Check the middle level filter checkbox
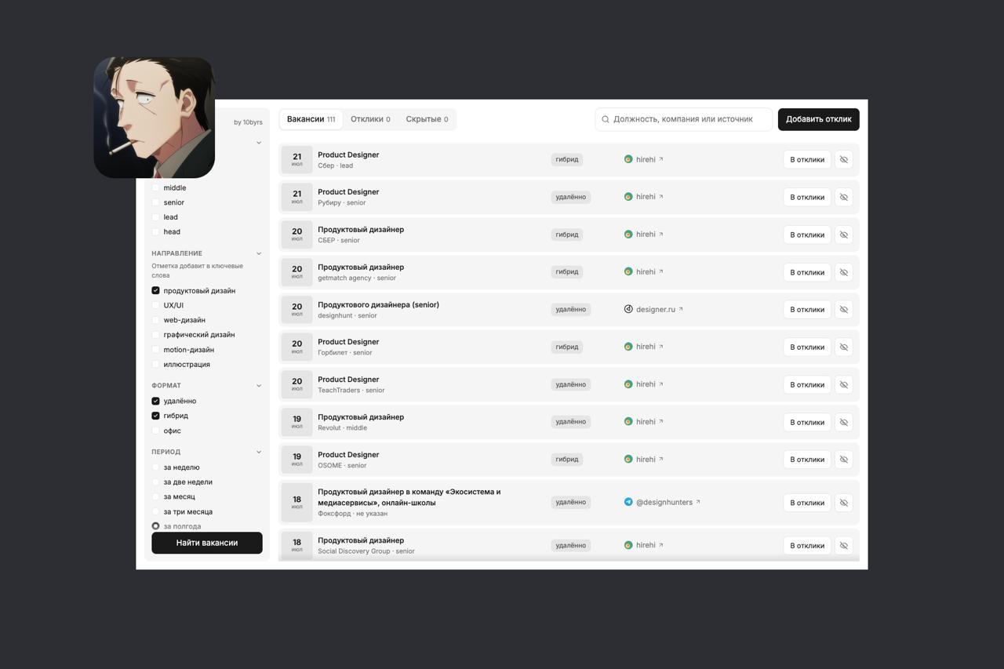1004x669 pixels. point(155,188)
